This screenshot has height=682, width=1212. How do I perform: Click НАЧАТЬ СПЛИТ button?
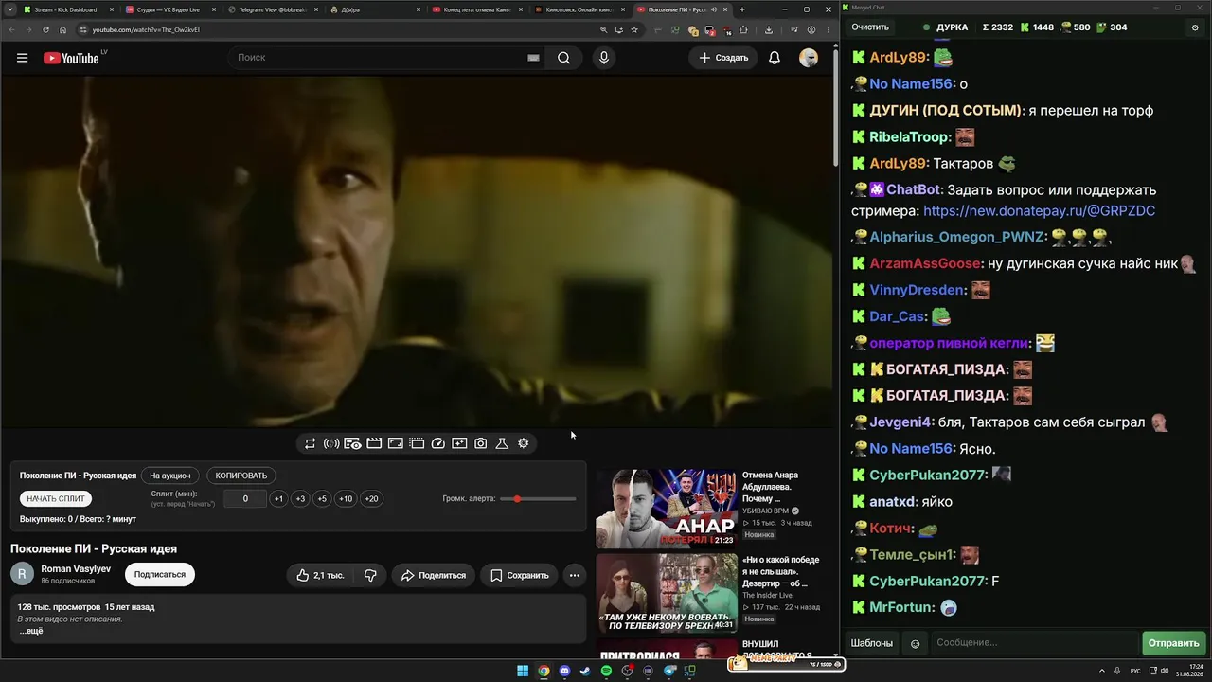pyautogui.click(x=56, y=498)
